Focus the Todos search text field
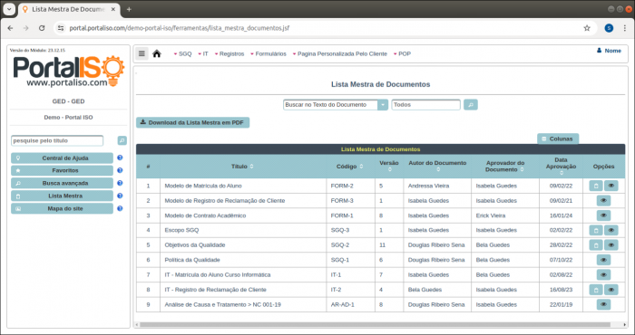The image size is (635, 335). pyautogui.click(x=426, y=105)
